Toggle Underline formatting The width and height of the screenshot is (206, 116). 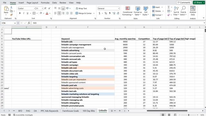pos(27,13)
